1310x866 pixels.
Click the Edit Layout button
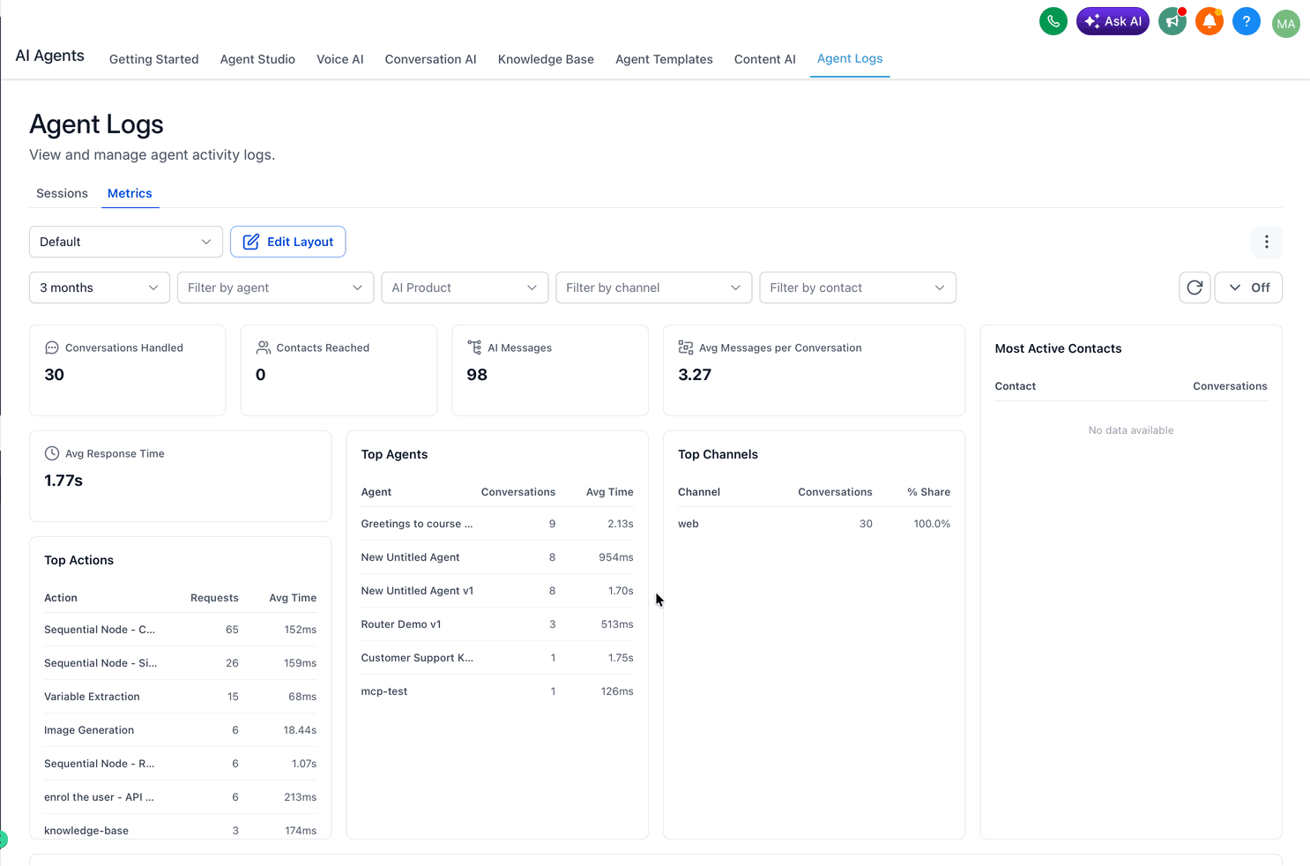(x=287, y=242)
